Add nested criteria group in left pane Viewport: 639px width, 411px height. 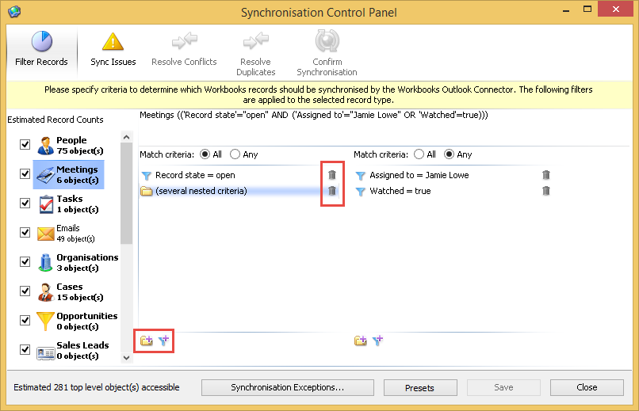pos(147,341)
